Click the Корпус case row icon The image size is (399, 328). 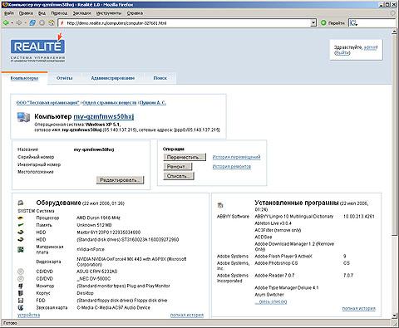(x=21, y=293)
